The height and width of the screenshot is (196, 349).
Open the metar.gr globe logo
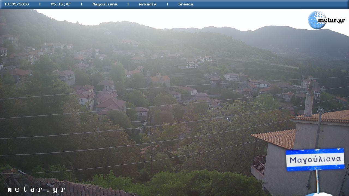pyautogui.click(x=326, y=20)
